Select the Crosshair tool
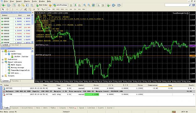The height and width of the screenshot is (113, 196). pyautogui.click(x=8, y=9)
